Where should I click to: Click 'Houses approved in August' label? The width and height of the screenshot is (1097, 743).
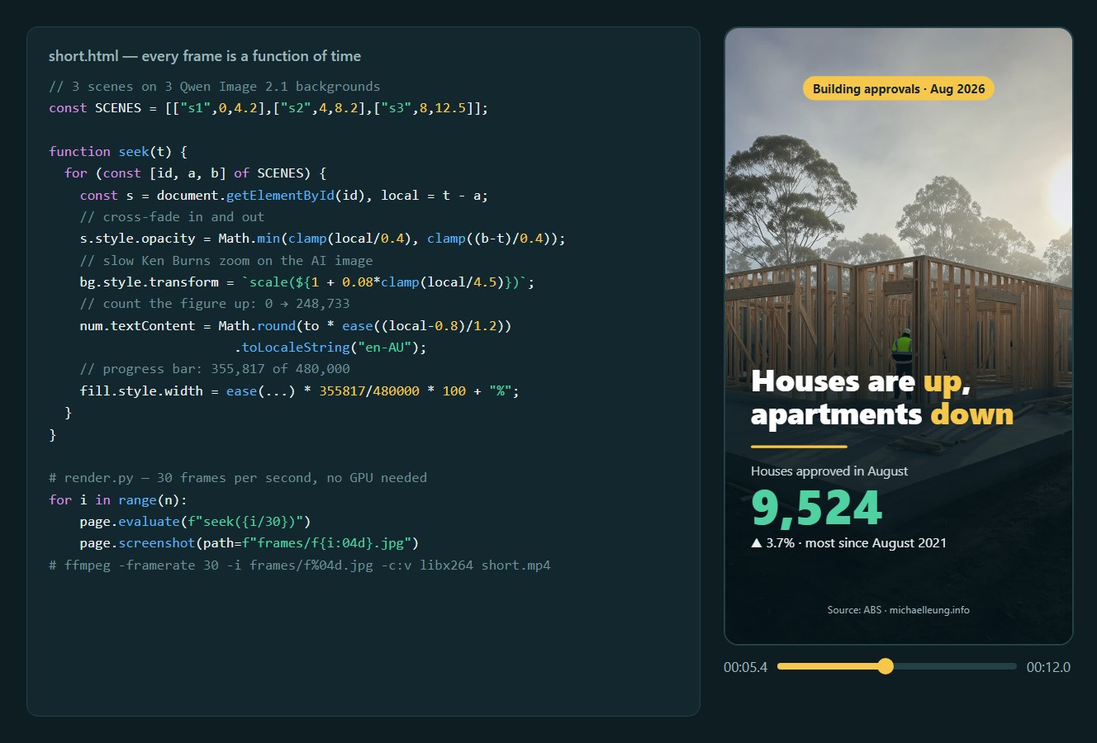coord(829,471)
